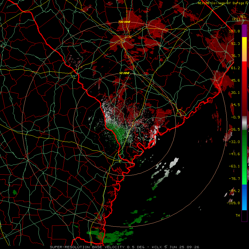Viewport: 249px width, 249px height.
Task: Click the TH threshold label
Action: click(238, 216)
